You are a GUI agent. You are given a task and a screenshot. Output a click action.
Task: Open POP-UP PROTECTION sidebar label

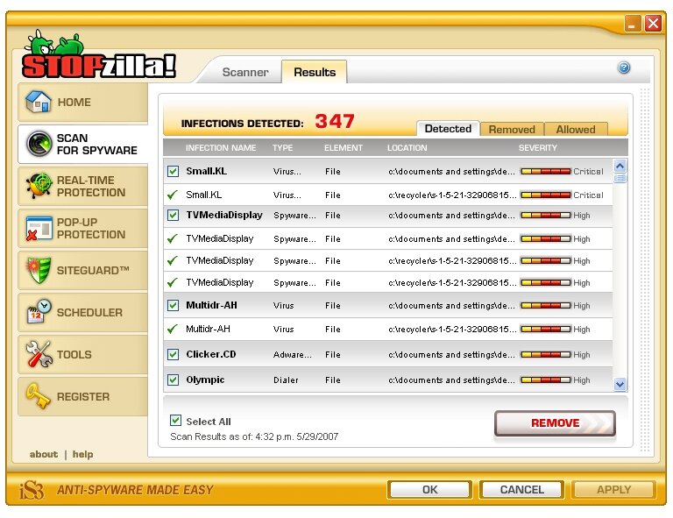tap(91, 228)
